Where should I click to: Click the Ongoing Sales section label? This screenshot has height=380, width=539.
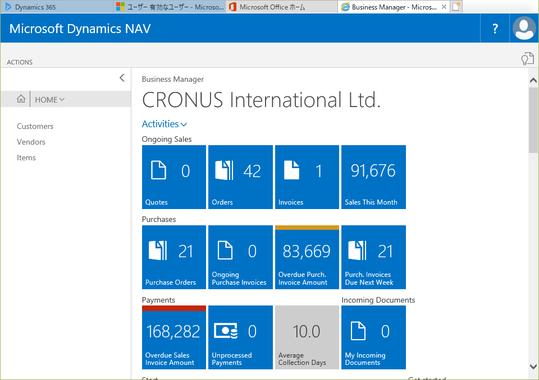pos(167,139)
